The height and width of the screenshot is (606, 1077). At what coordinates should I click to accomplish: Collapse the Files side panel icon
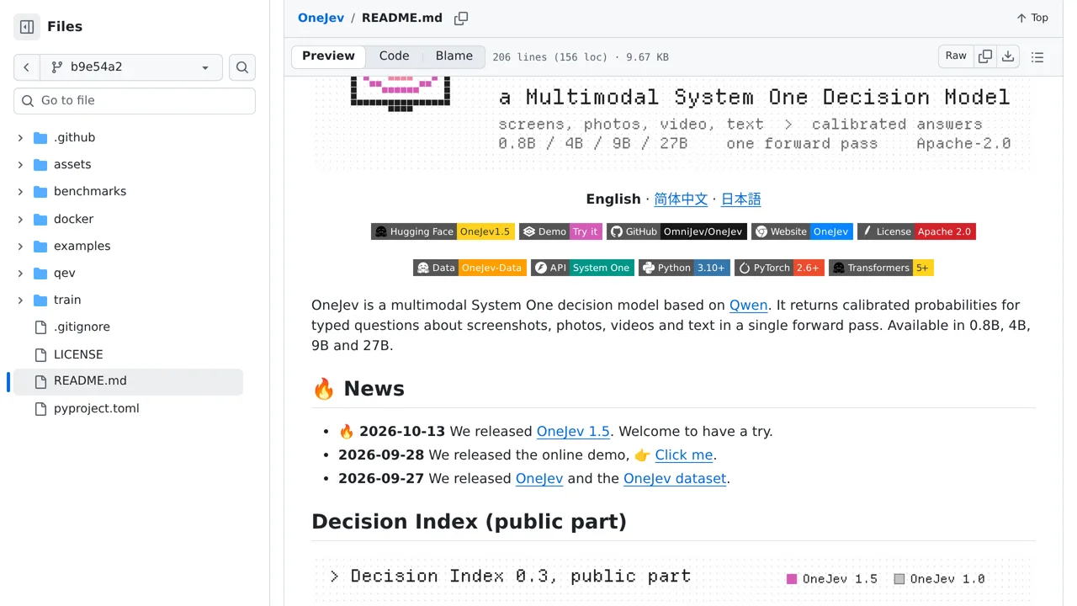tap(27, 27)
